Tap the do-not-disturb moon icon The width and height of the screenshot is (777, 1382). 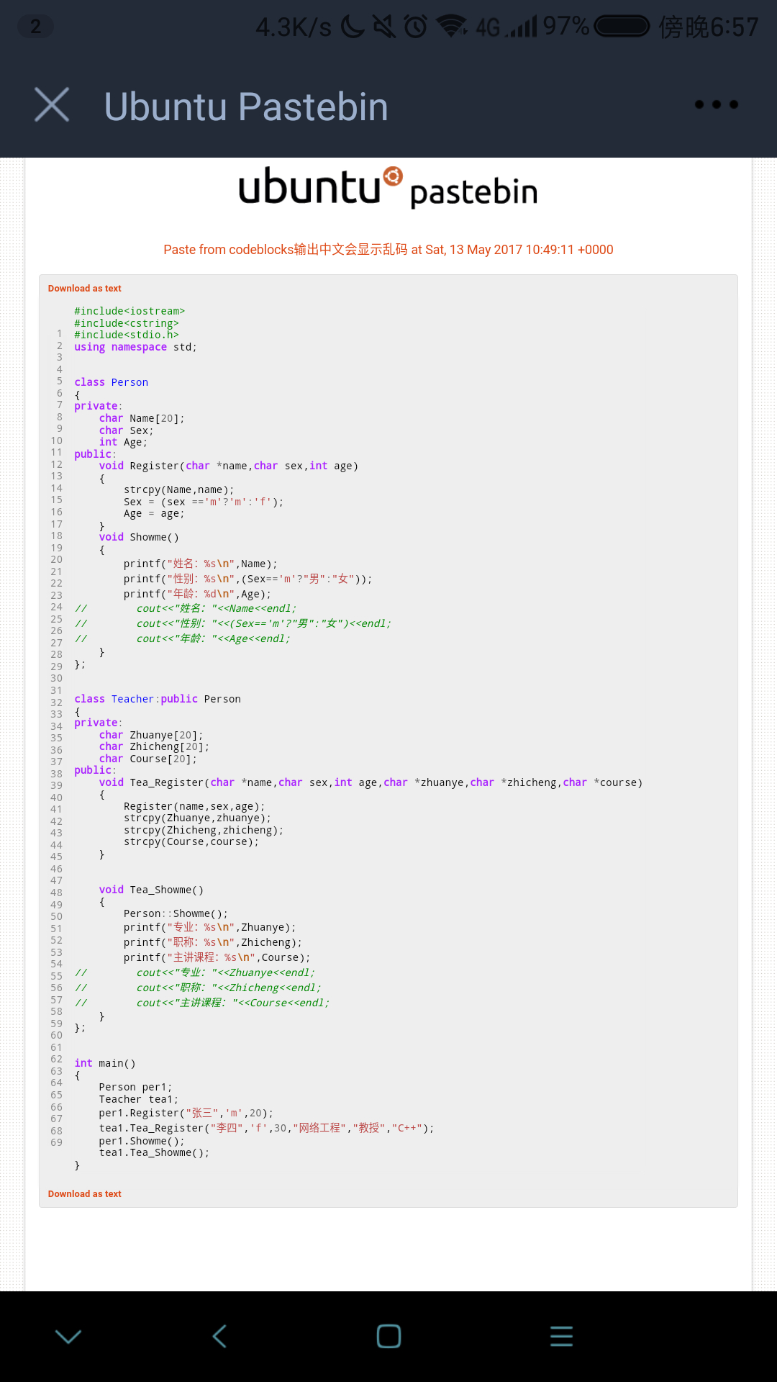point(353,27)
